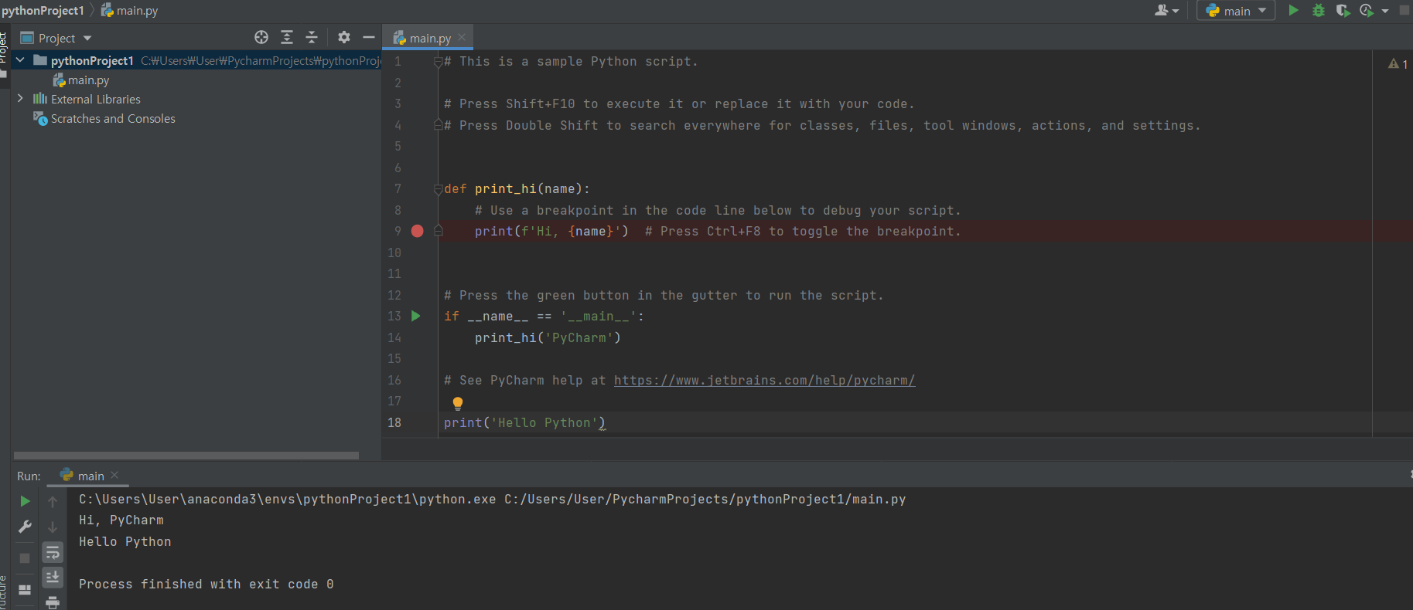Toggle scroll to end in Run console
The image size is (1413, 610).
point(53,577)
